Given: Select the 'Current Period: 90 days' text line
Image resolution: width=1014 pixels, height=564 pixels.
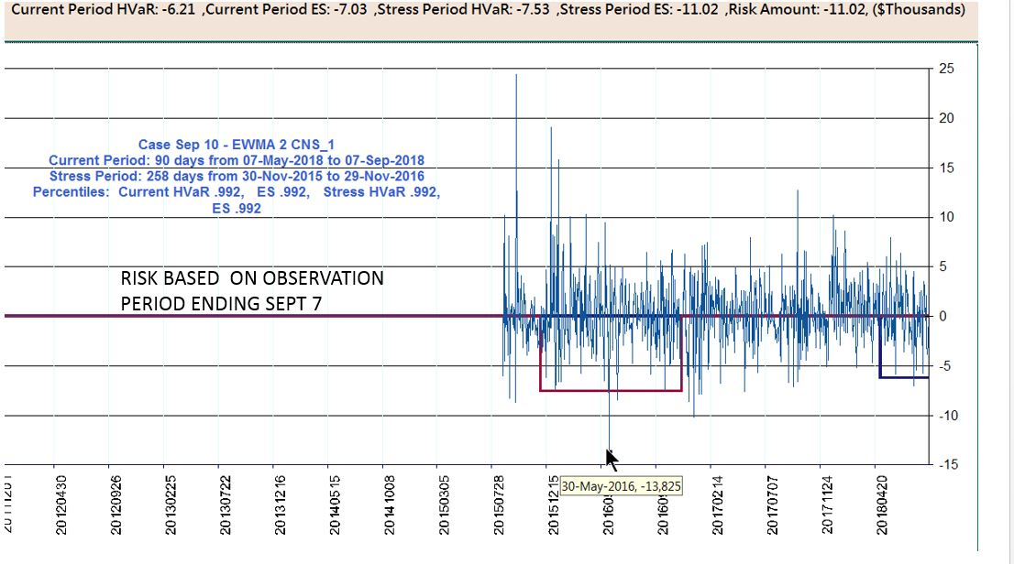Looking at the screenshot, I should [237, 160].
